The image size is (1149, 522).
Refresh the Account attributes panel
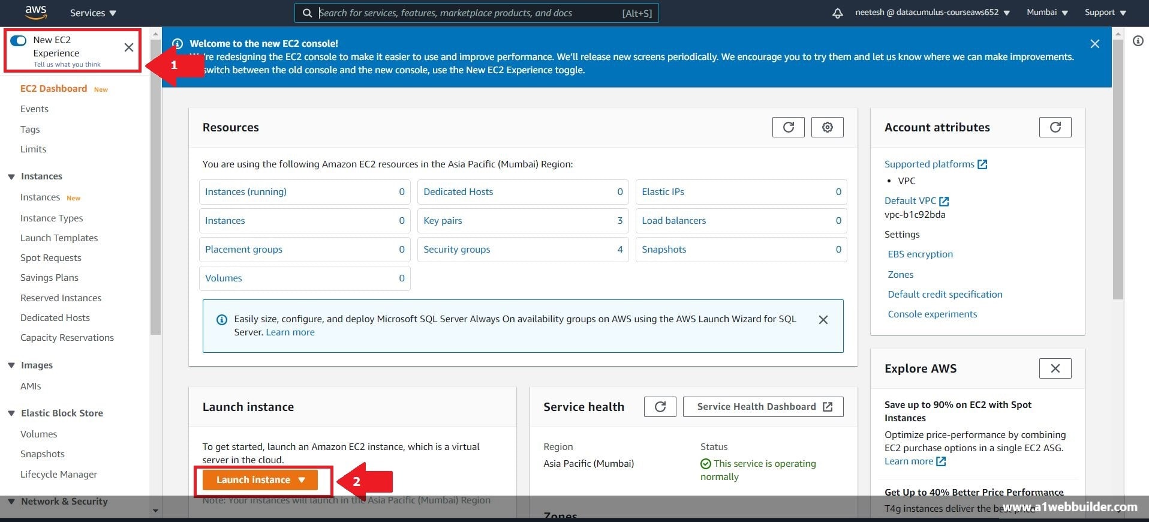tap(1055, 127)
